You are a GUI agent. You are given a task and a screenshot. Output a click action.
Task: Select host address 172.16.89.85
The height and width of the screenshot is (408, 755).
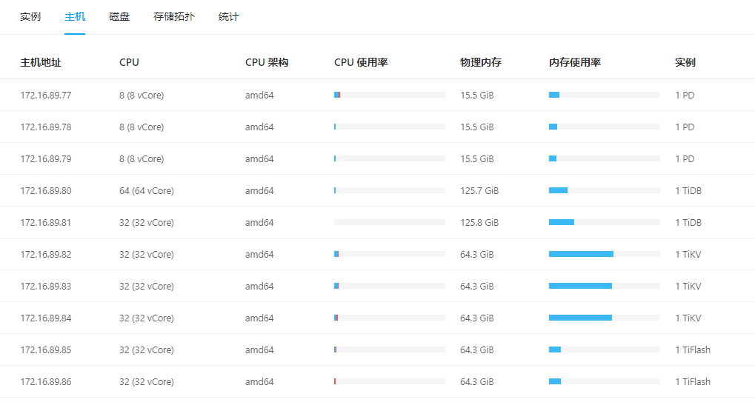pos(46,350)
